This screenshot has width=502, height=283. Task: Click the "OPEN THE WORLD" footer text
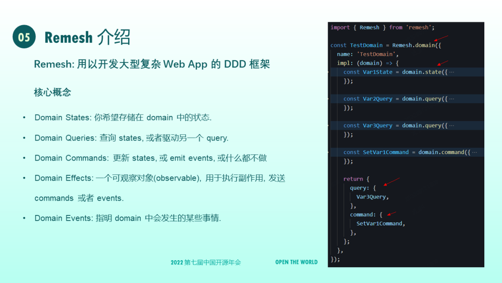297,262
